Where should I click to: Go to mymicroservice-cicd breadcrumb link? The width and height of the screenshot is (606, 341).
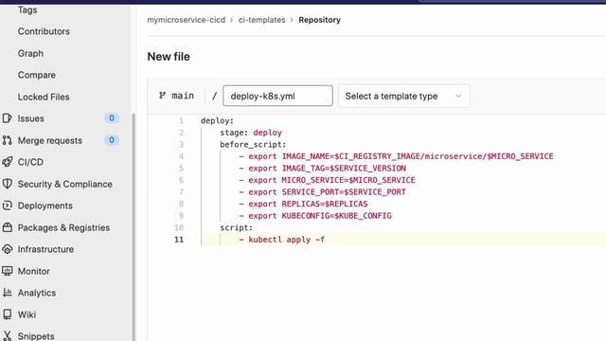point(186,20)
